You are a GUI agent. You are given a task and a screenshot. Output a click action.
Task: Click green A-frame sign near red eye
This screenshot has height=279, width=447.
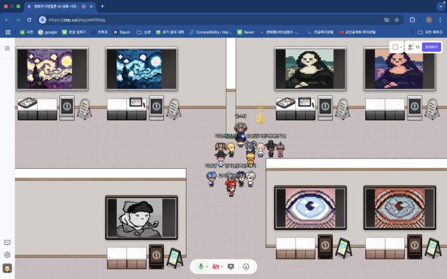tap(433, 248)
